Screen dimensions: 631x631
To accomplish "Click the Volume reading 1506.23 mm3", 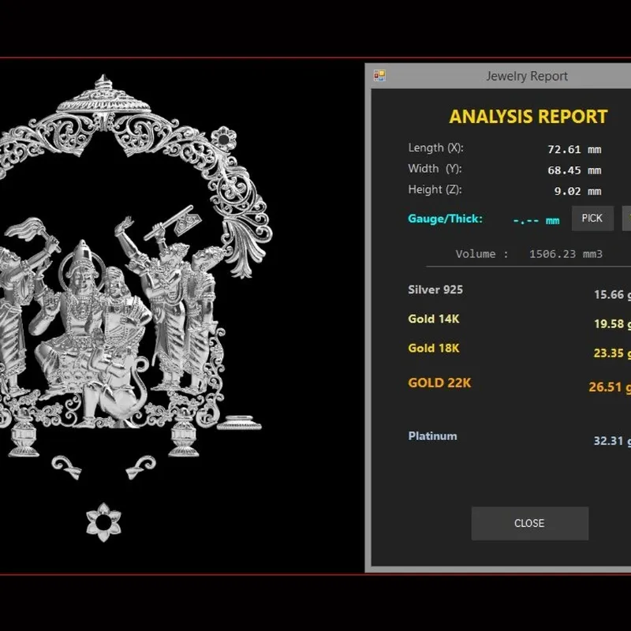I will point(566,254).
